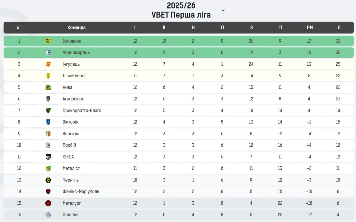Click the Чорноморець club logo
Image resolution: width=356 pixels, height=222 pixels.
click(48, 53)
